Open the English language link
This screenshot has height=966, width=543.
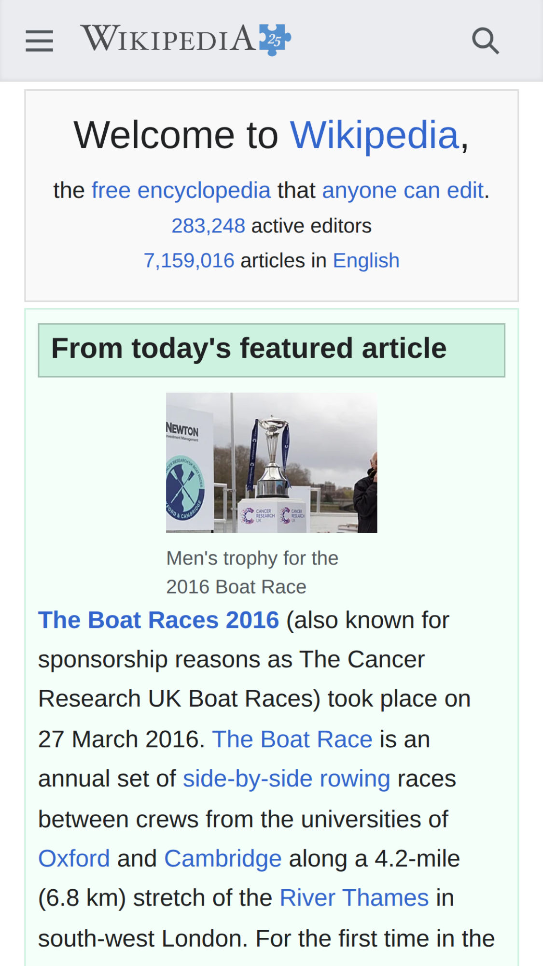tap(366, 260)
